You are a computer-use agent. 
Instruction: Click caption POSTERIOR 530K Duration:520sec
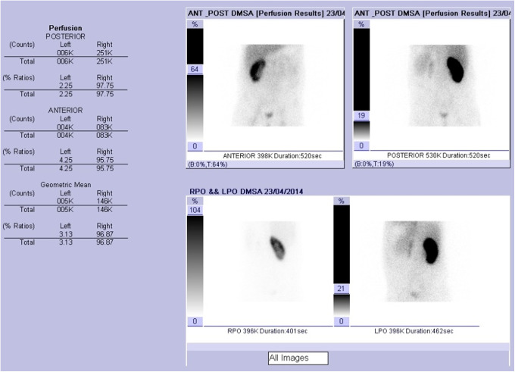439,155
